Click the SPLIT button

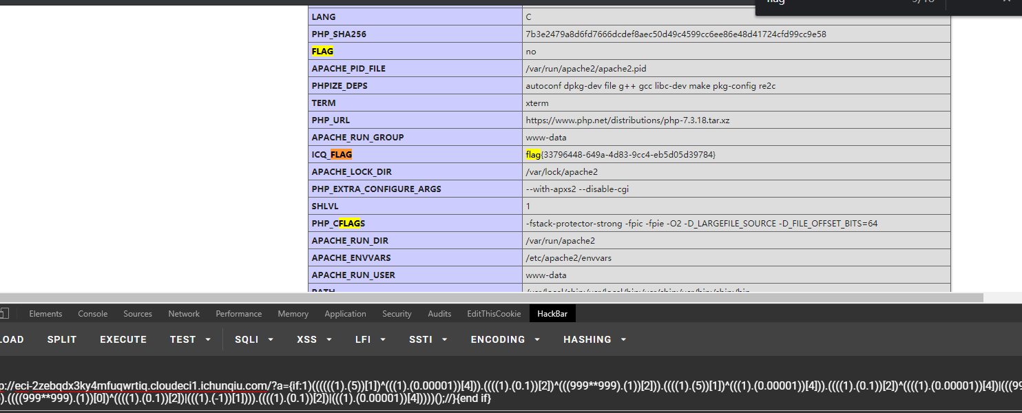point(62,339)
